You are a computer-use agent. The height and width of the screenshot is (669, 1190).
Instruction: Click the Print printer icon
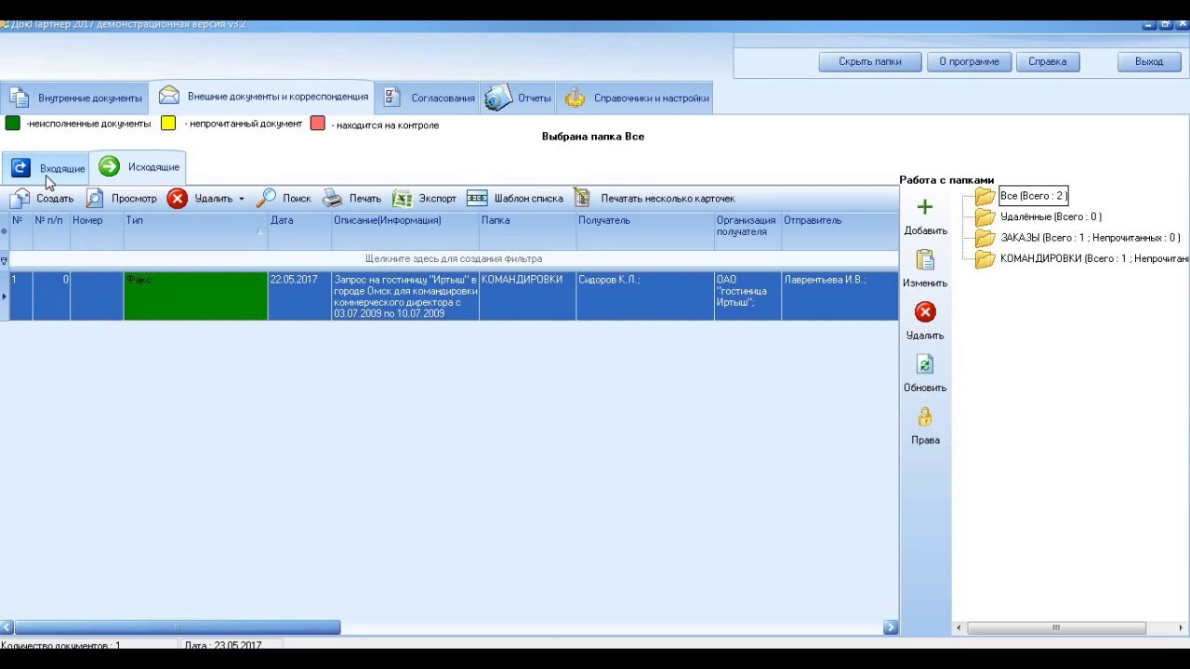(333, 198)
